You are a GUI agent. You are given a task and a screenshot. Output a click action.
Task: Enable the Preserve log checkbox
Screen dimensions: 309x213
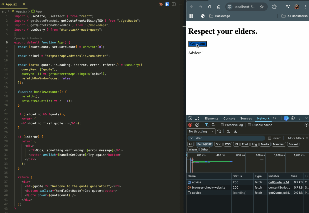click(222, 125)
